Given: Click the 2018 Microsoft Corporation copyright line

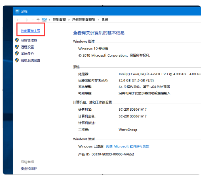Looking at the screenshot, I should tap(114, 55).
